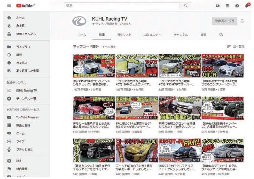Open 報告履歴 flag icon
The width and height of the screenshot is (254, 179).
9,169
